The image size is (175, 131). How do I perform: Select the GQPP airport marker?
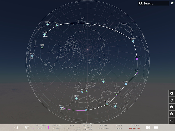[61, 107]
